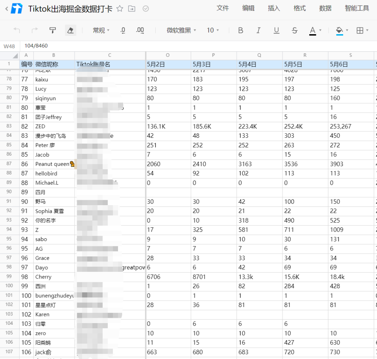Select the Peanut queen name cell
Image resolution: width=377 pixels, height=359 pixels.
pyautogui.click(x=54, y=164)
